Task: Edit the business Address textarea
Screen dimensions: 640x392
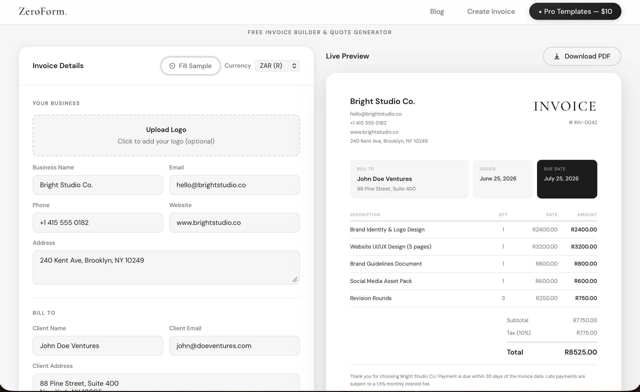Action: pos(166,267)
